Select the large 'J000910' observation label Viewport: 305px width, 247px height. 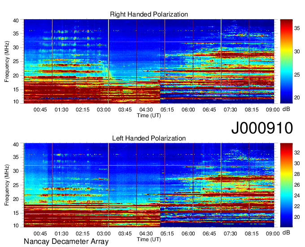(x=262, y=128)
